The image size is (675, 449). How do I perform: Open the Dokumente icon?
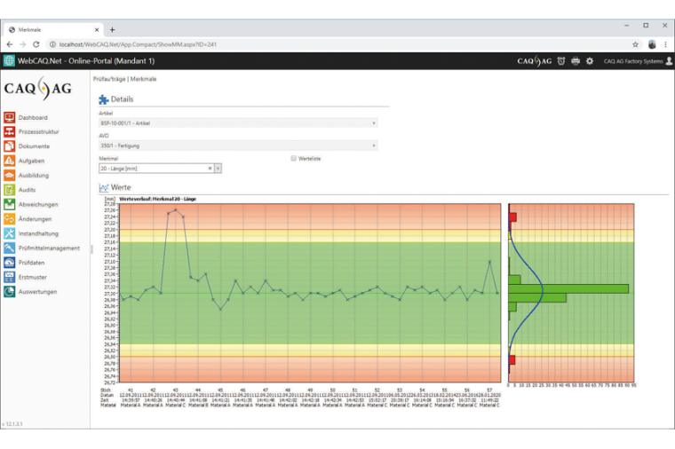(x=10, y=146)
